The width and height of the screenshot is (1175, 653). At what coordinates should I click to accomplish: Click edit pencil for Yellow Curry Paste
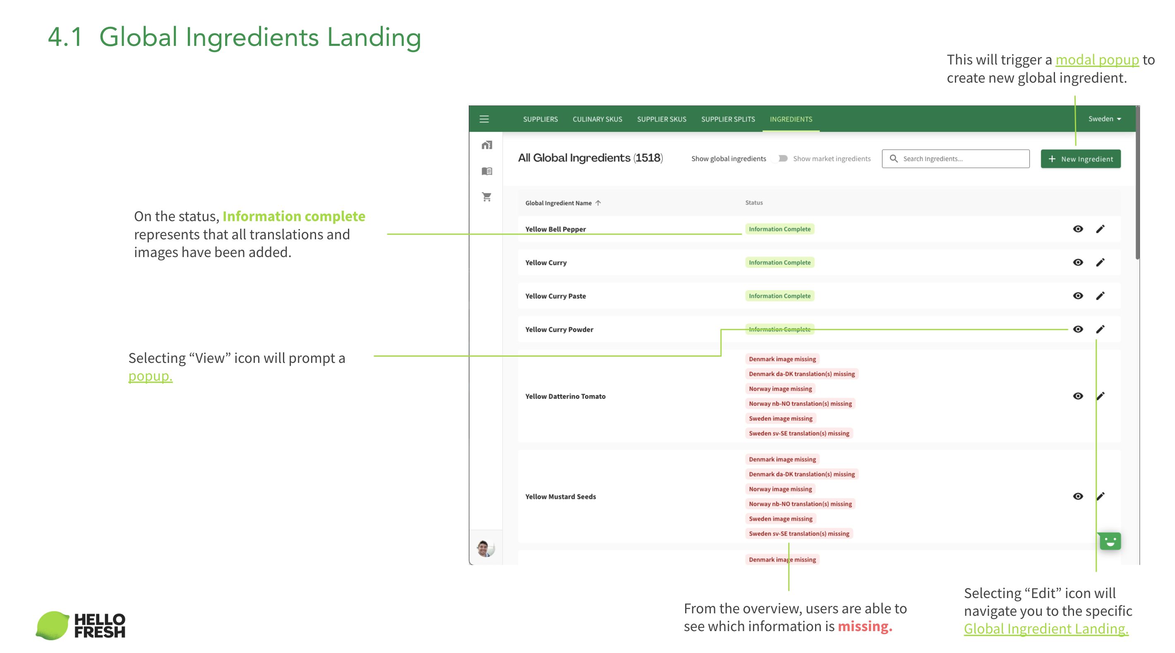point(1100,296)
